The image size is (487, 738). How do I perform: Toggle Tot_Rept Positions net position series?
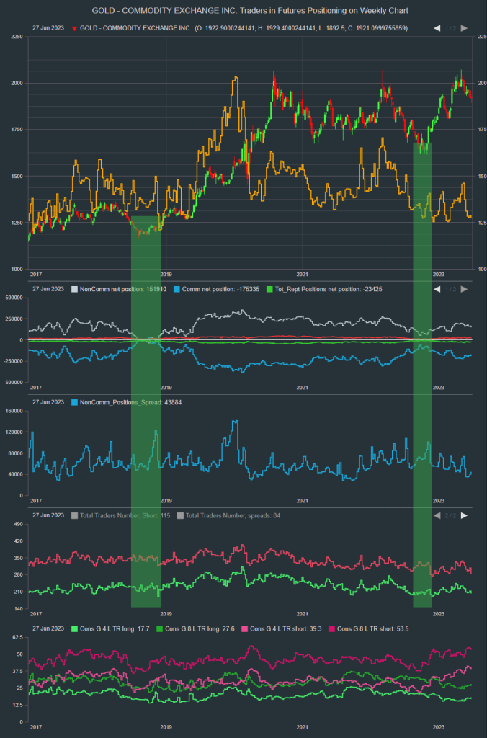click(270, 289)
